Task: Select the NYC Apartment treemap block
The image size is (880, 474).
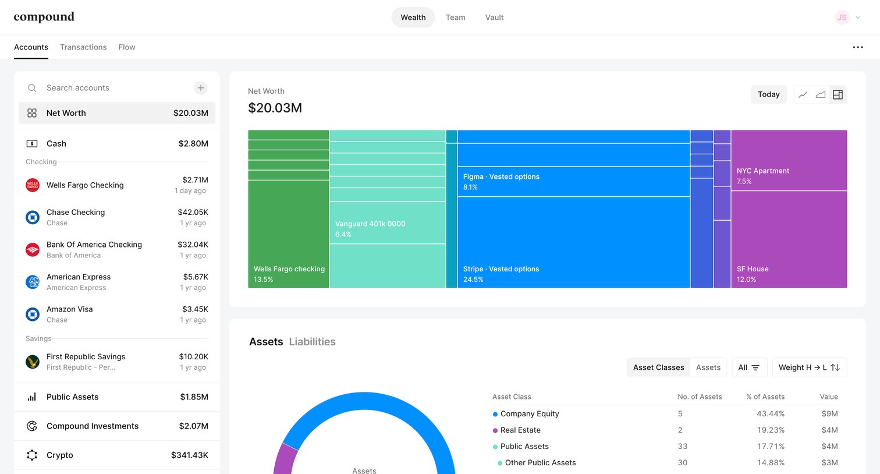Action: point(789,160)
